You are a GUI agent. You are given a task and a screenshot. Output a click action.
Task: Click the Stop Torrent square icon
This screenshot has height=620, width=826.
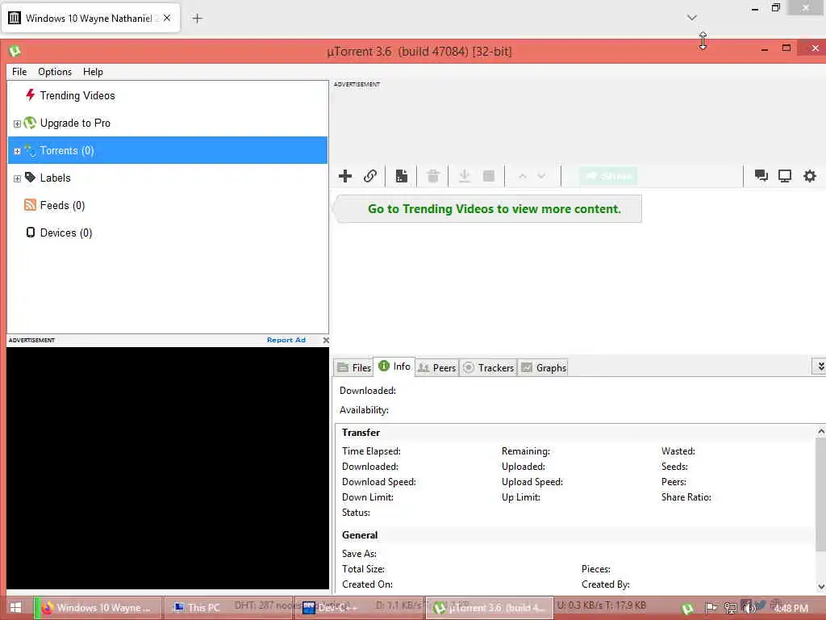click(489, 176)
